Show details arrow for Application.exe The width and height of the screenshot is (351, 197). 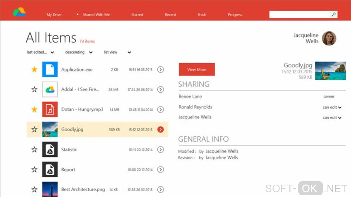pos(160,69)
